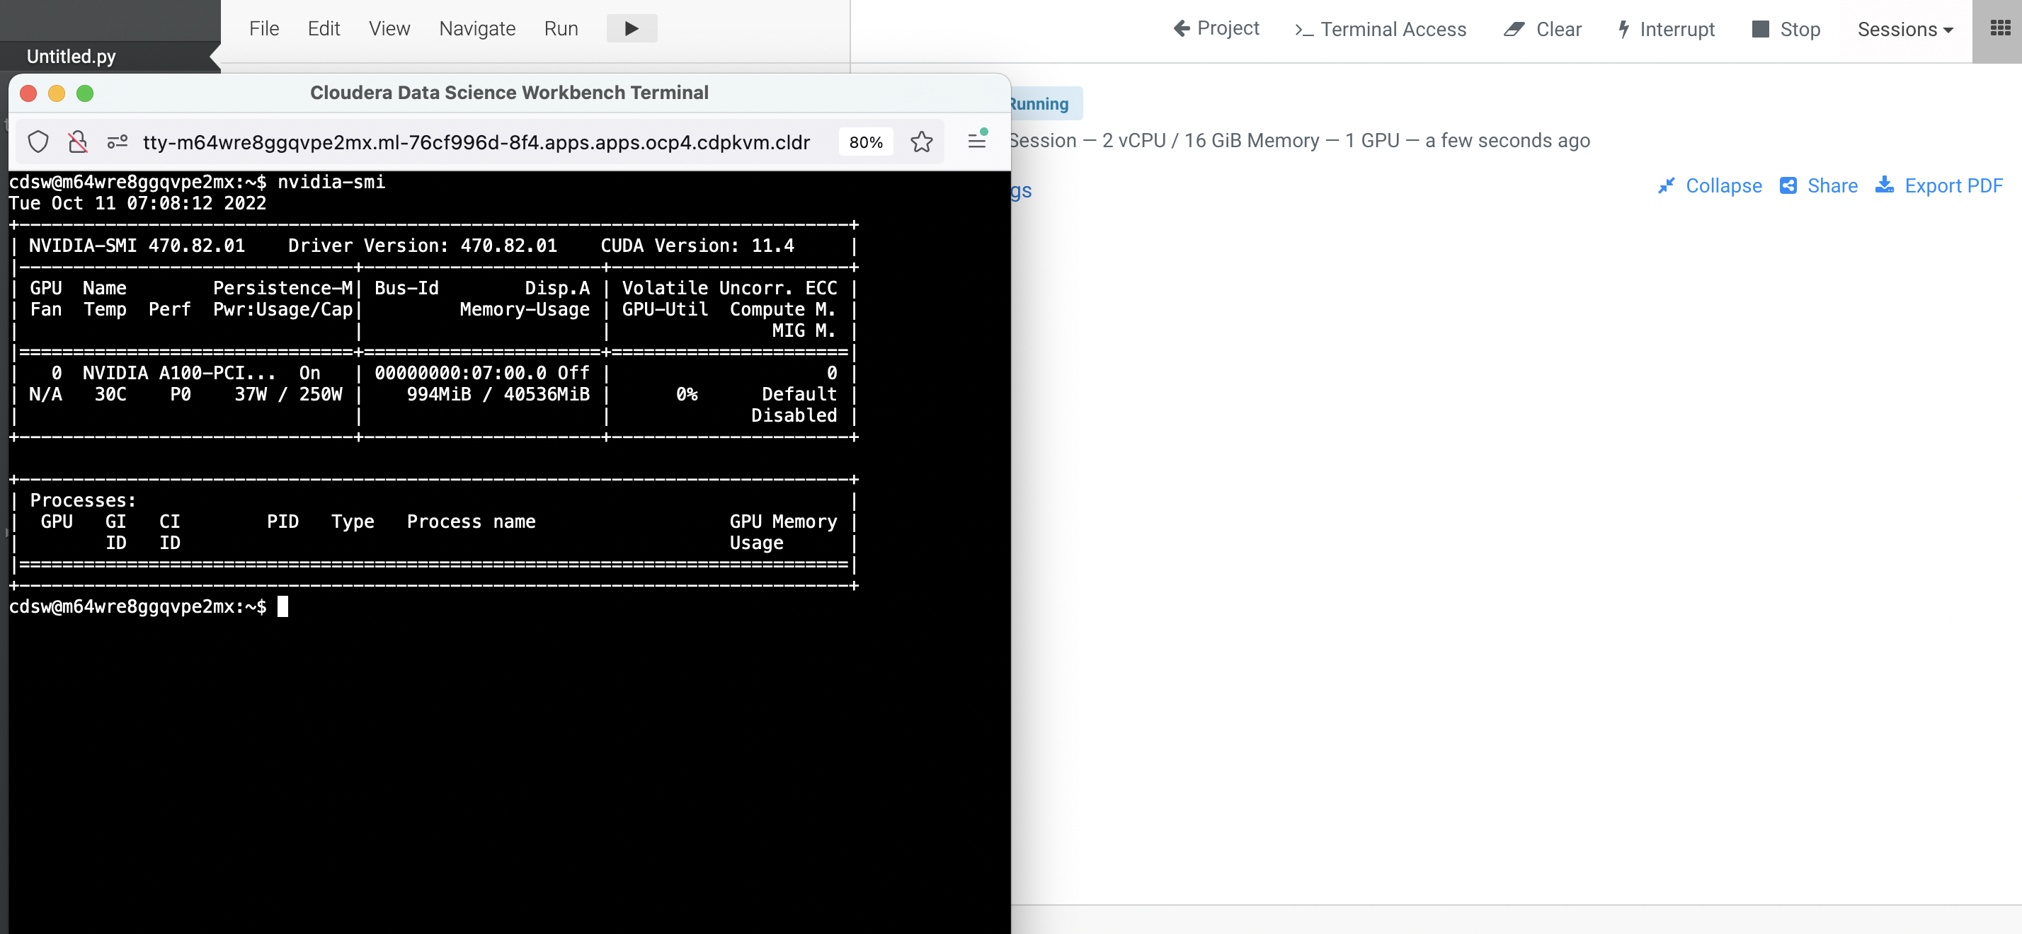Collapse the session output
Screen dimensions: 2022x934
(x=1710, y=186)
